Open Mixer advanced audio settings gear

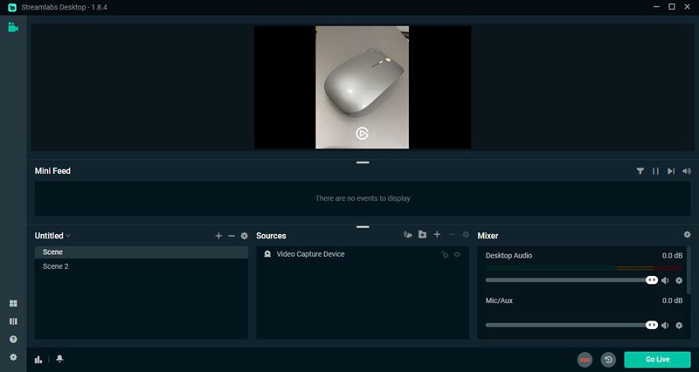coord(687,234)
